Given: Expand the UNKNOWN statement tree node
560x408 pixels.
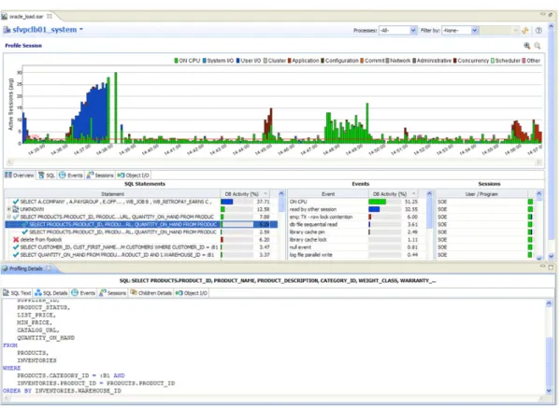Looking at the screenshot, I should (8, 209).
